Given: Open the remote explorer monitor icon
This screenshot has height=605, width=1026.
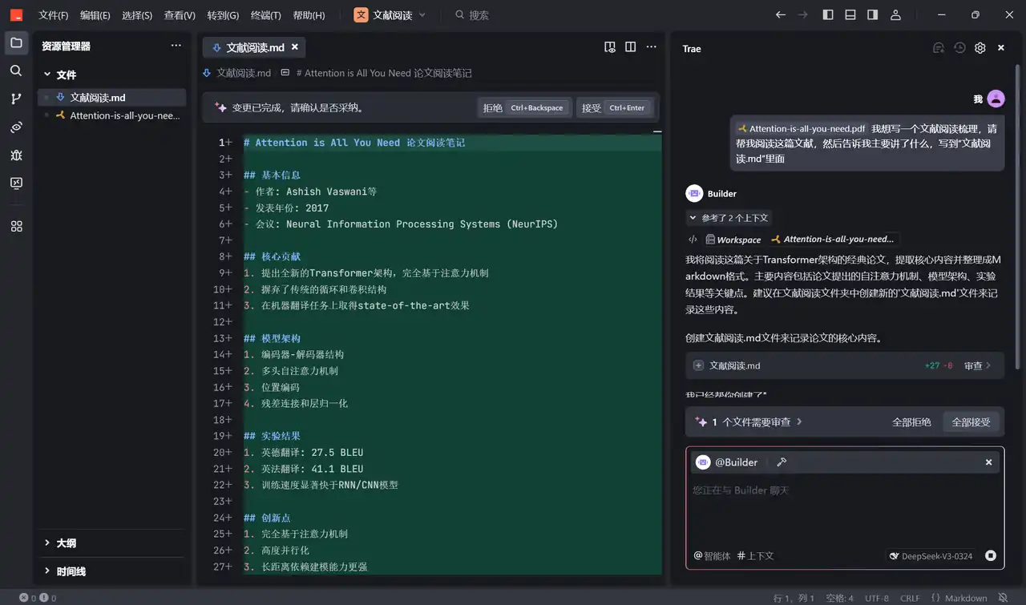Looking at the screenshot, I should pos(16,183).
